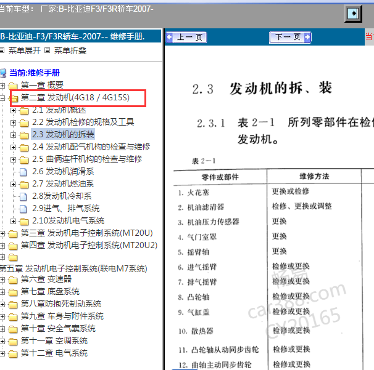Click the folder icon of 2.7 发动机燃油系
Screen dimensions: 374x370
tap(24, 185)
